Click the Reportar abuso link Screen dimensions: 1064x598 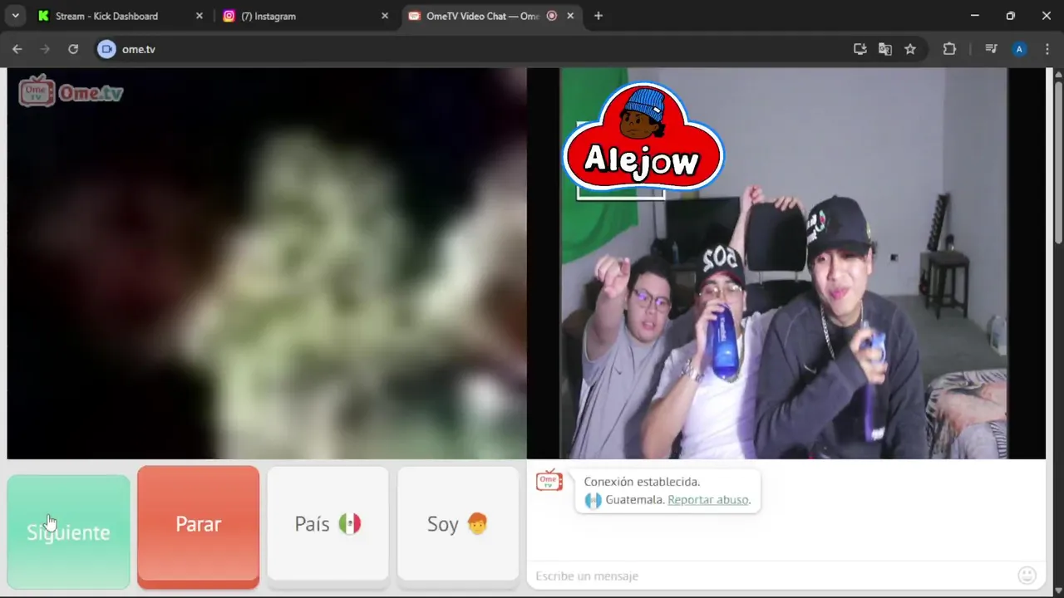click(x=708, y=500)
